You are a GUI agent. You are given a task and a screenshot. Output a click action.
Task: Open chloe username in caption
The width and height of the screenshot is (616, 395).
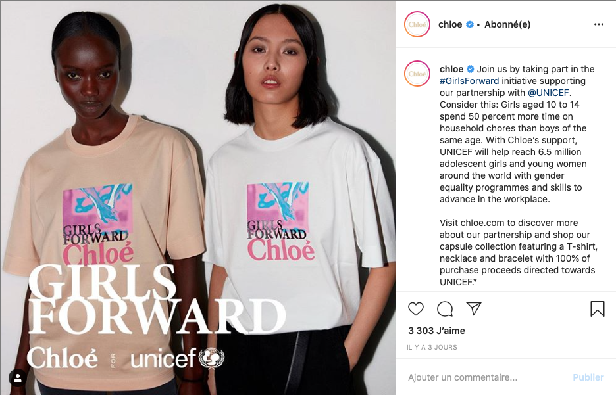(x=451, y=69)
